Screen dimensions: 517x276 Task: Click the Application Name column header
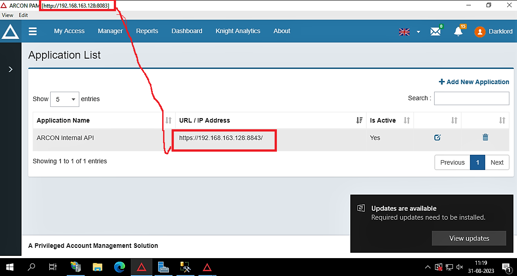click(104, 120)
